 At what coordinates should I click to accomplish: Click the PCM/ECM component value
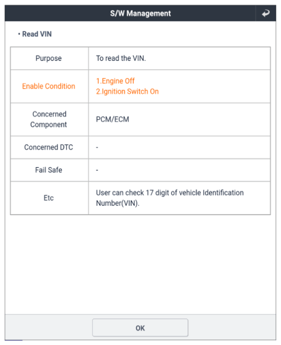(113, 119)
